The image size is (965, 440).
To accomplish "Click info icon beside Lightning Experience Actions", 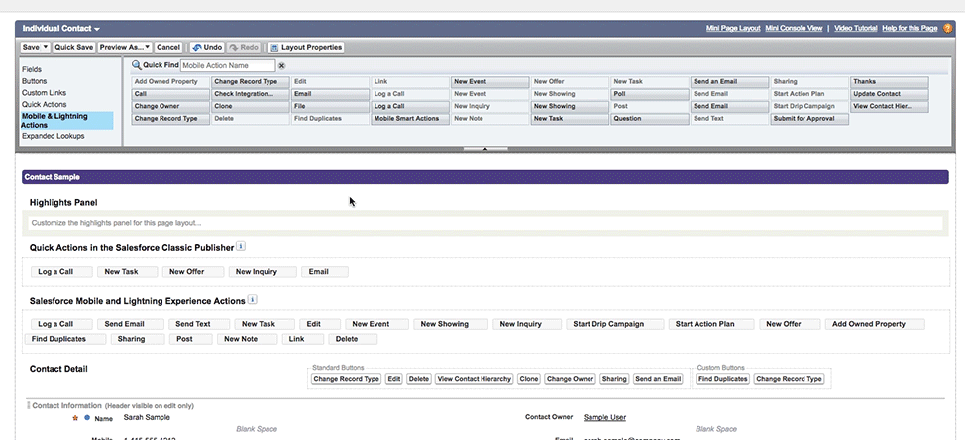I will click(253, 299).
